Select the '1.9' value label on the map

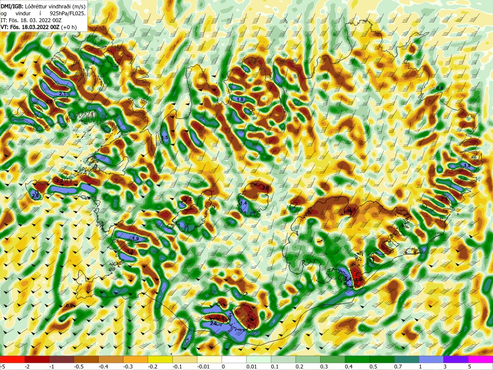(x=136, y=239)
